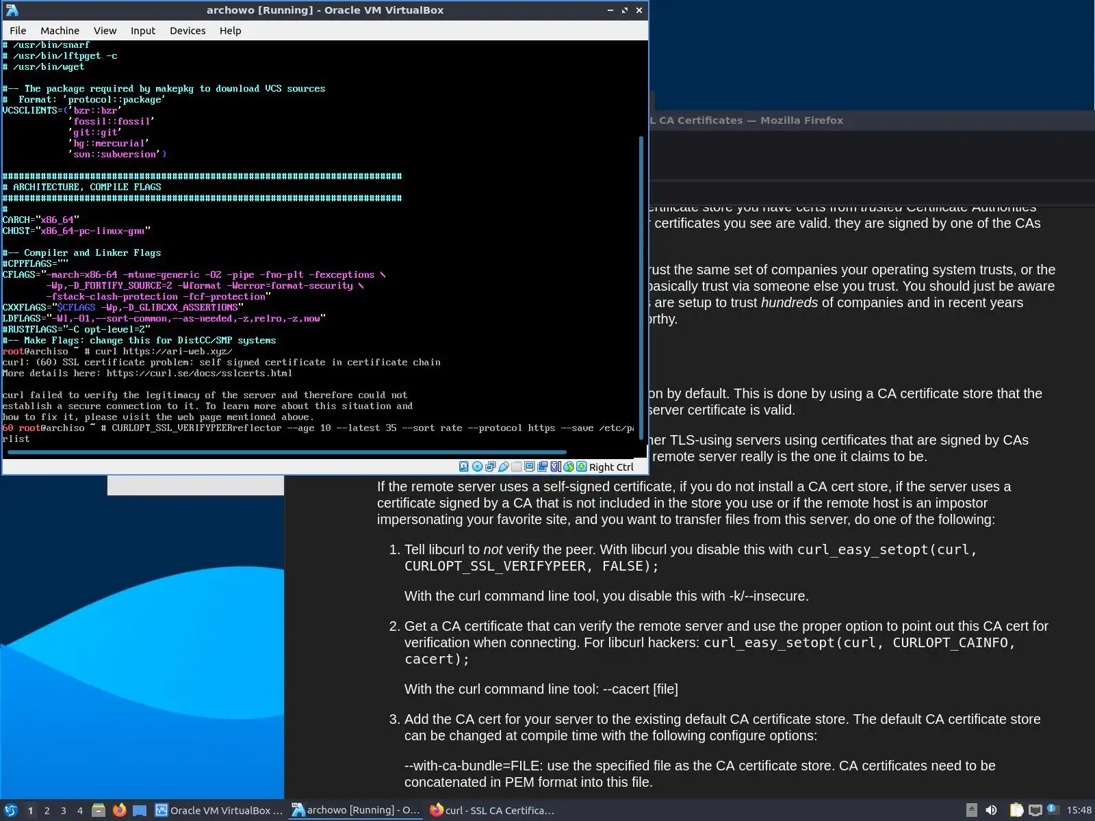Click the show desktop icon in taskbar
The height and width of the screenshot is (821, 1095).
point(140,811)
